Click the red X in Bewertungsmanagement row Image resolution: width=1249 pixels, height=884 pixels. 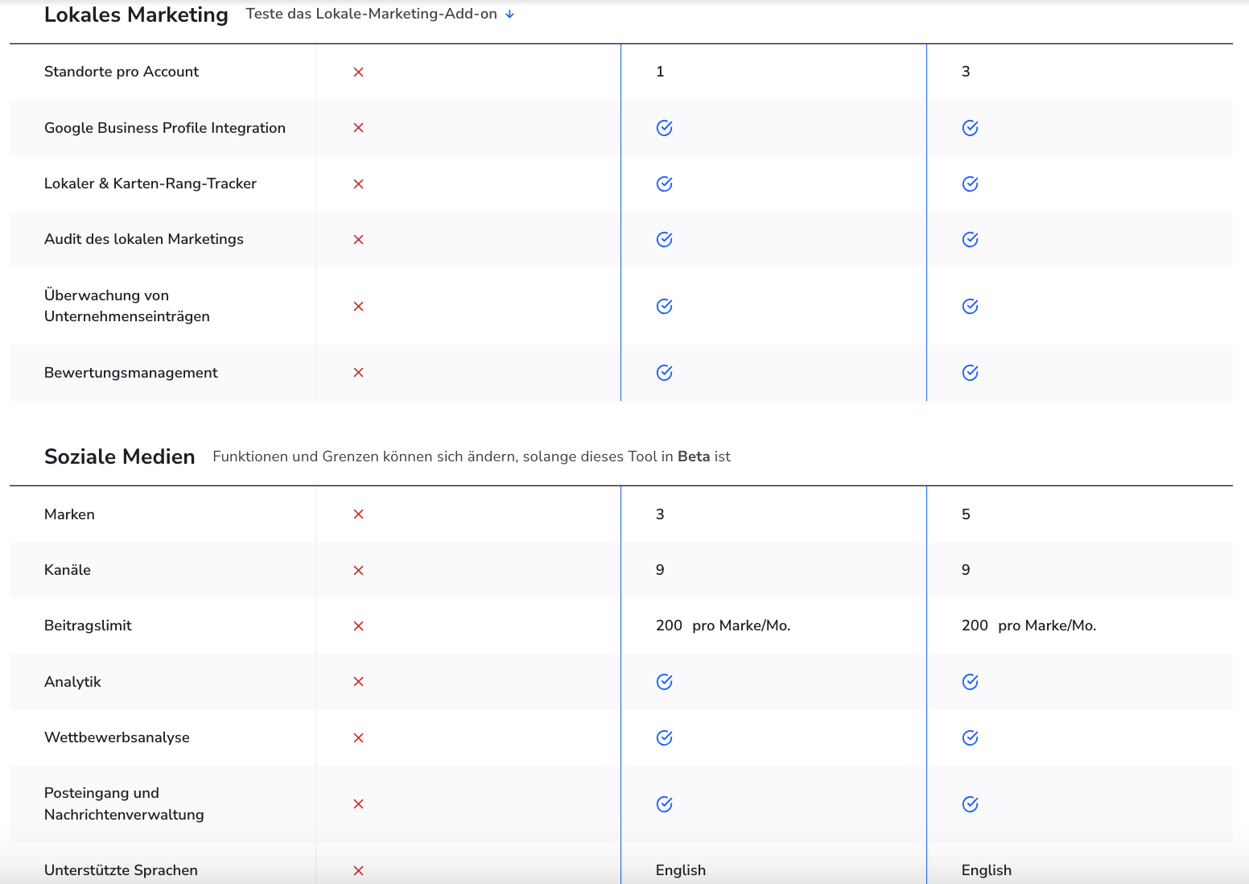pyautogui.click(x=359, y=373)
